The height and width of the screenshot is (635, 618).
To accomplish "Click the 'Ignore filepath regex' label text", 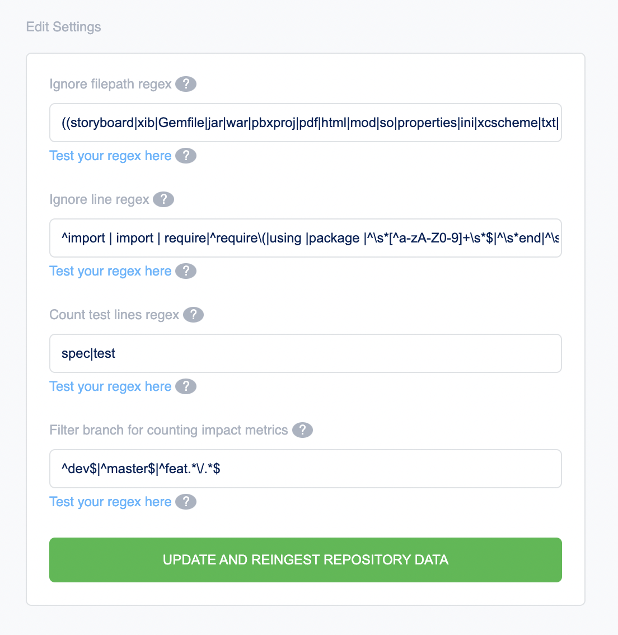I will [x=110, y=84].
